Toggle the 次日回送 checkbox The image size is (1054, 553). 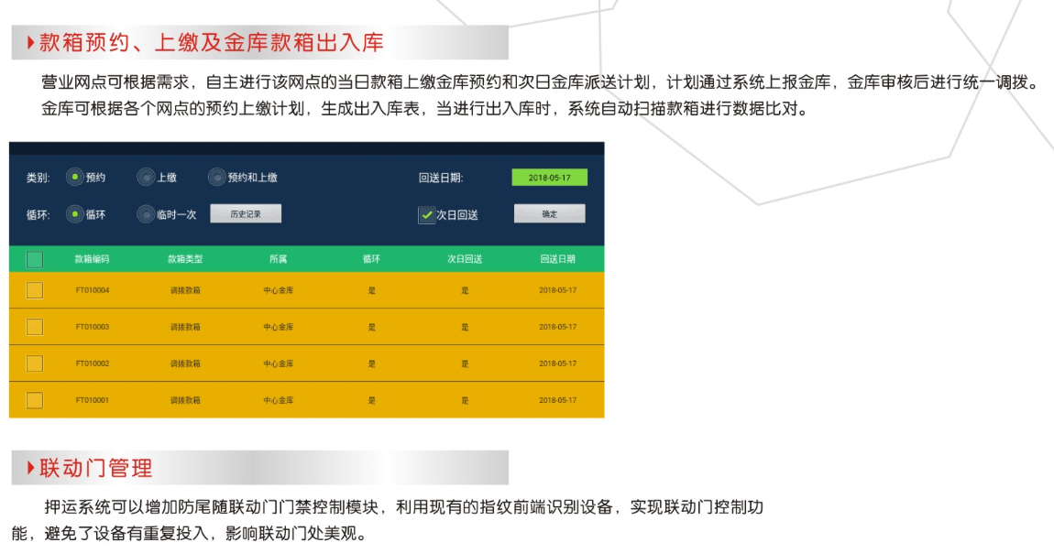(427, 215)
